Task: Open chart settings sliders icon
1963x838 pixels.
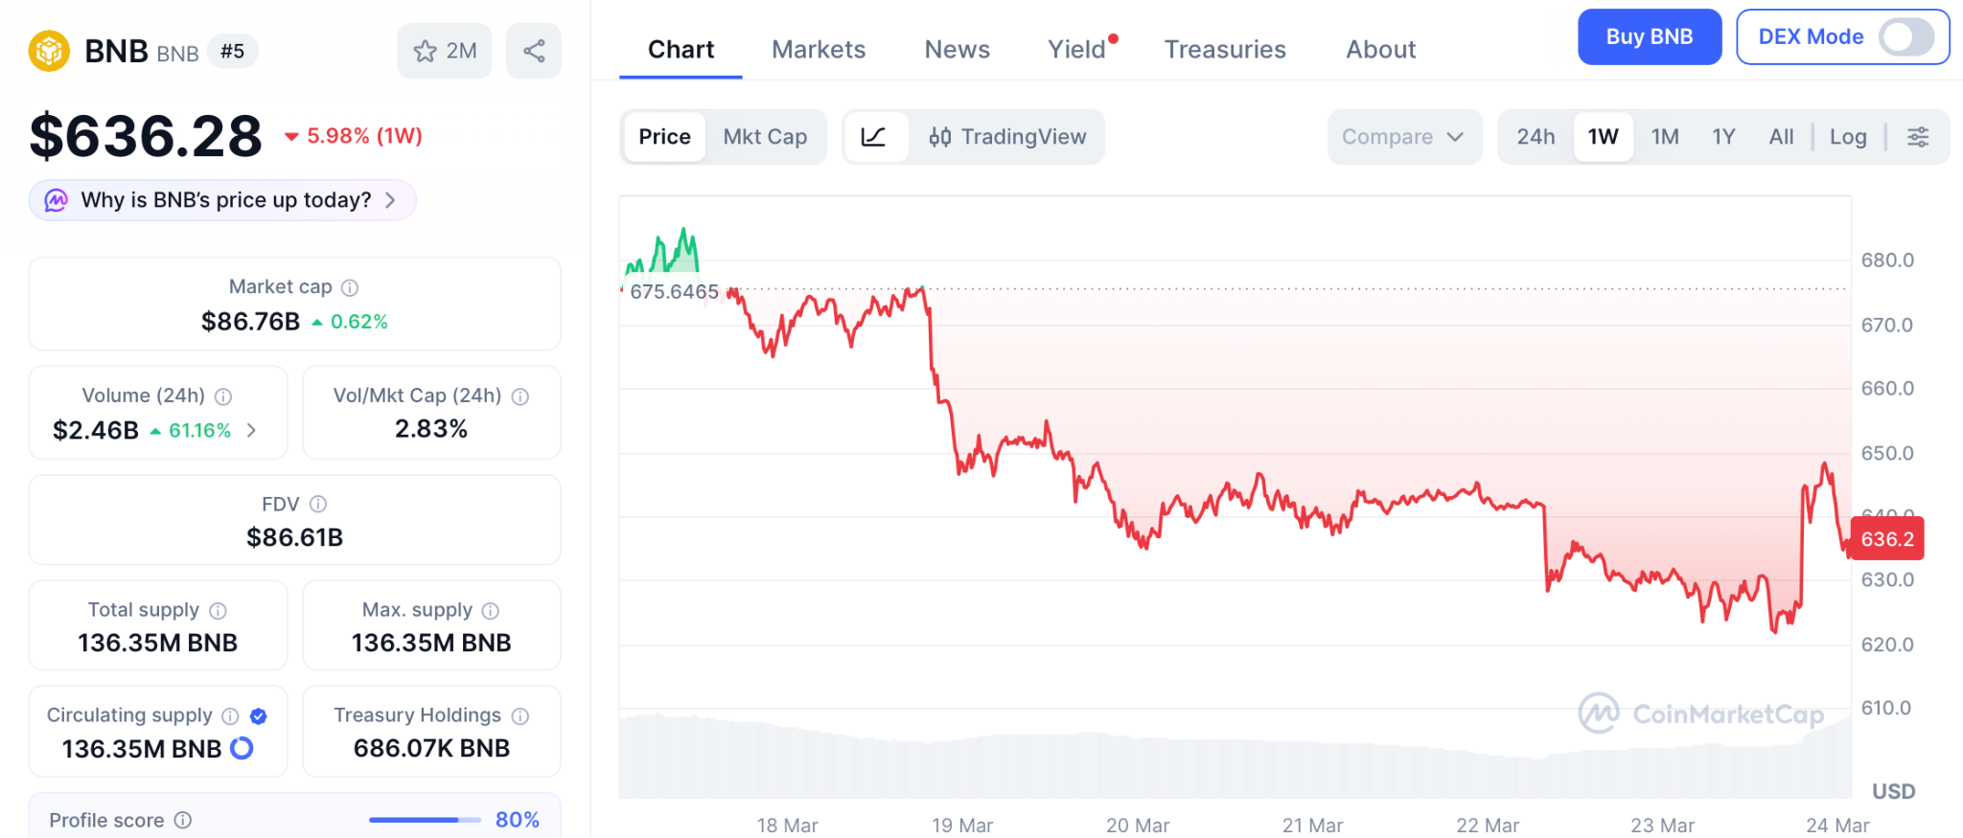Action: coord(1918,137)
